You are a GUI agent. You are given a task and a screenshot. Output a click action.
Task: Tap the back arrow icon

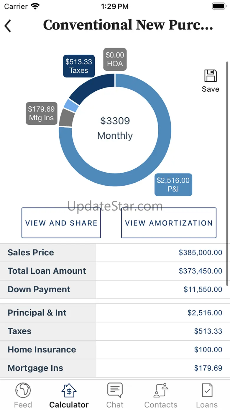click(x=8, y=26)
